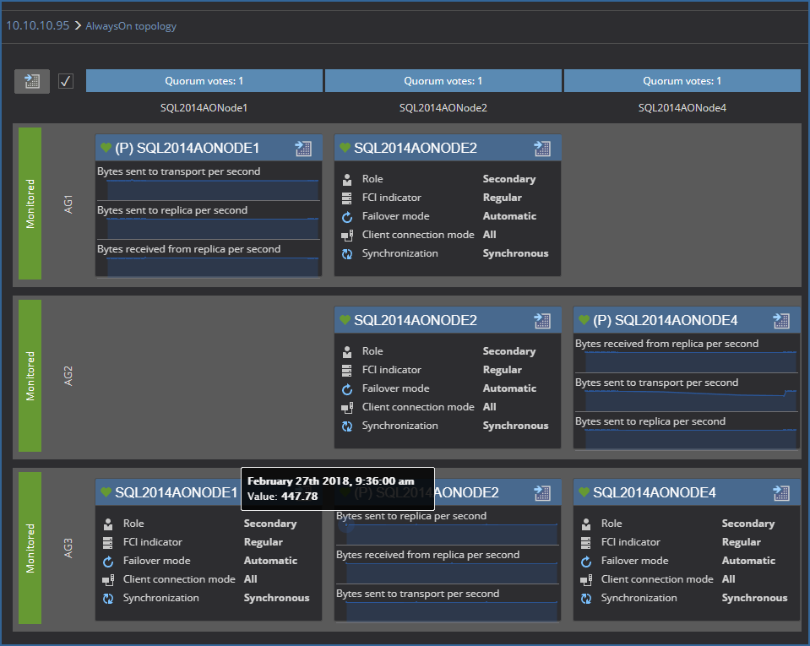Click Client connection mode icon in AG1 SQL2014AONODE2
The image size is (810, 646).
pos(347,236)
